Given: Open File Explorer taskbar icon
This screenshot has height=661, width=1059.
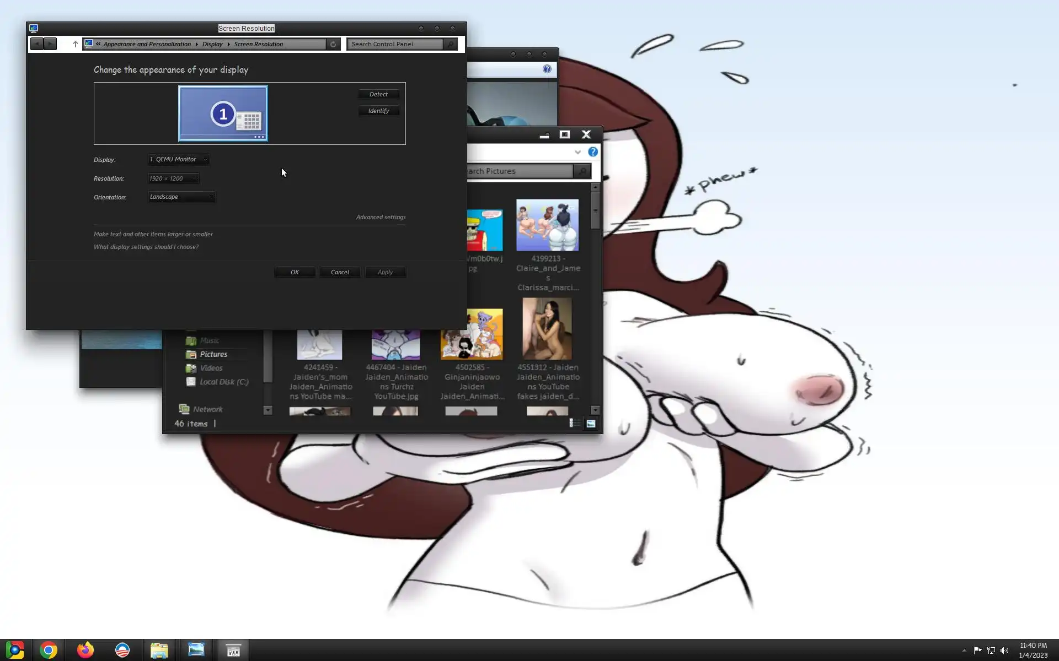Looking at the screenshot, I should tap(159, 651).
